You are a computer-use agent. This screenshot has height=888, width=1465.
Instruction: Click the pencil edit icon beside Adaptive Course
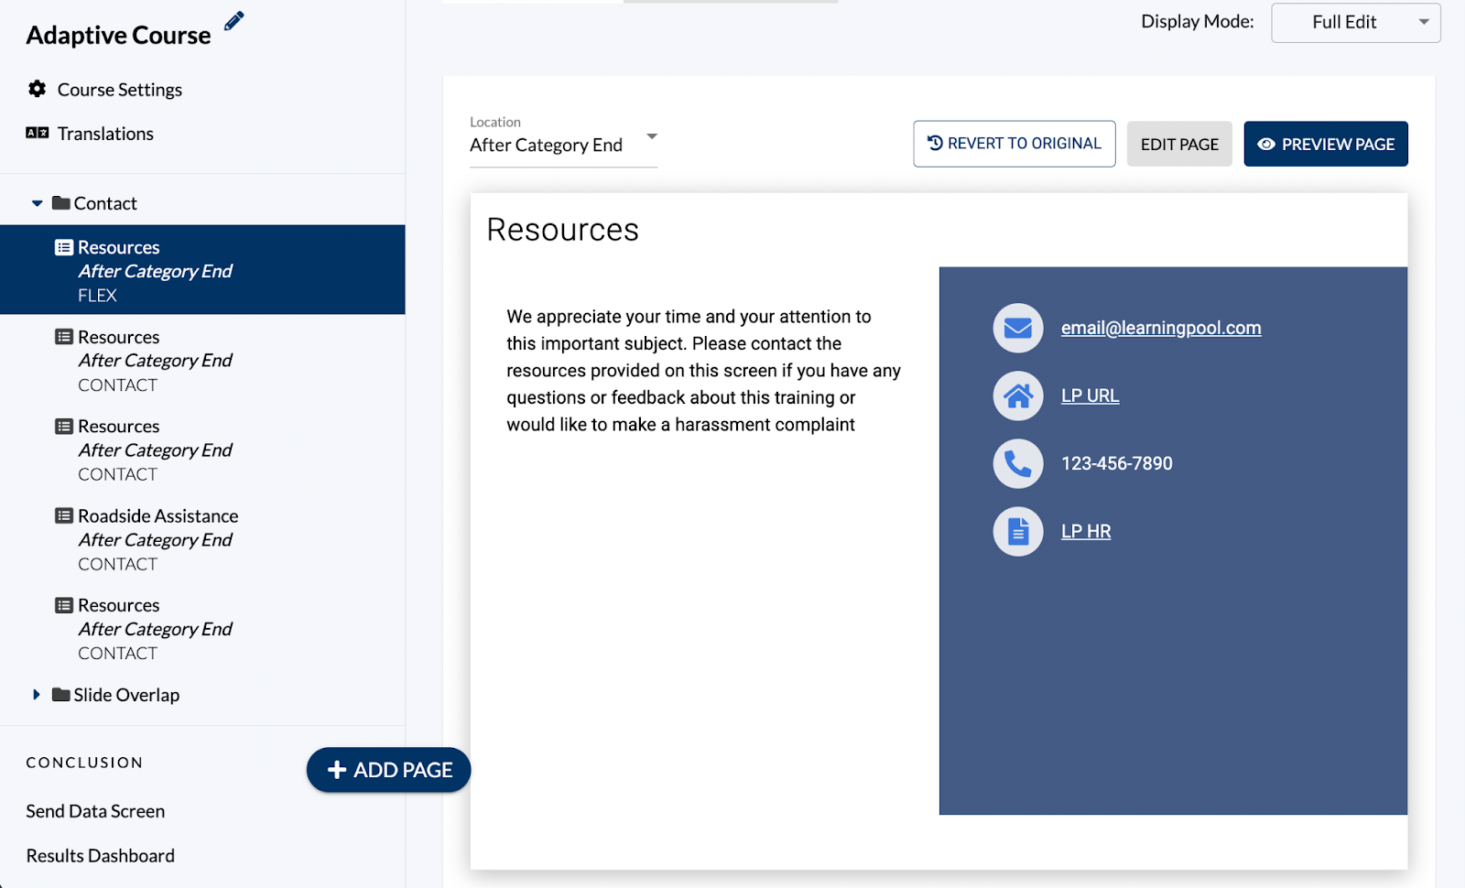(234, 21)
